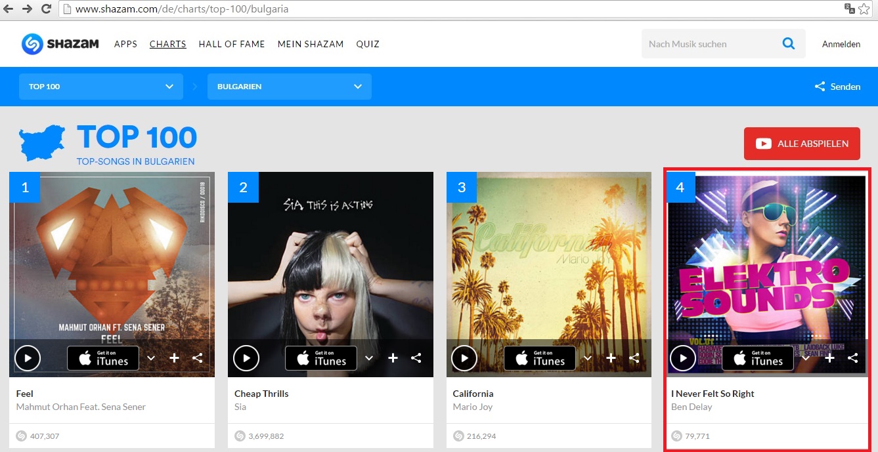Expand store options chevron on Cheap Thrills
Viewport: 878px width, 452px height.
[x=369, y=358]
